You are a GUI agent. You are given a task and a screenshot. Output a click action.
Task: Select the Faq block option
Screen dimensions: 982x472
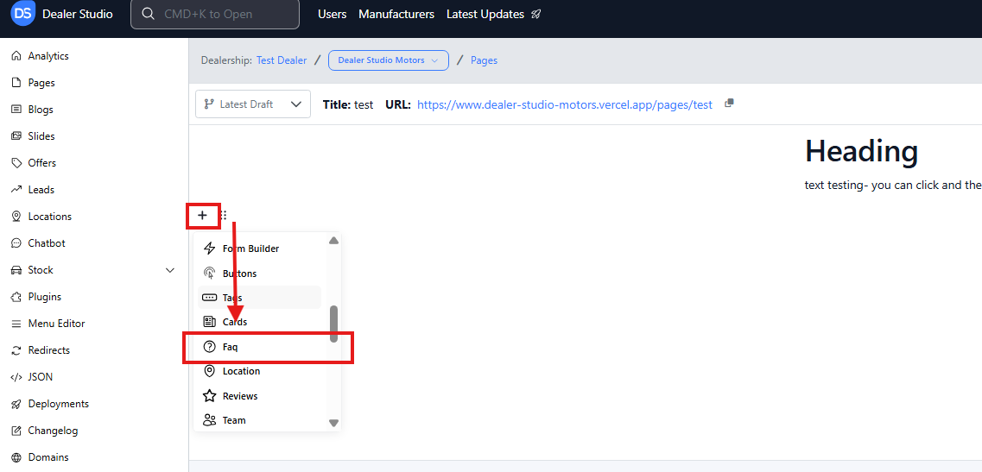(x=230, y=347)
